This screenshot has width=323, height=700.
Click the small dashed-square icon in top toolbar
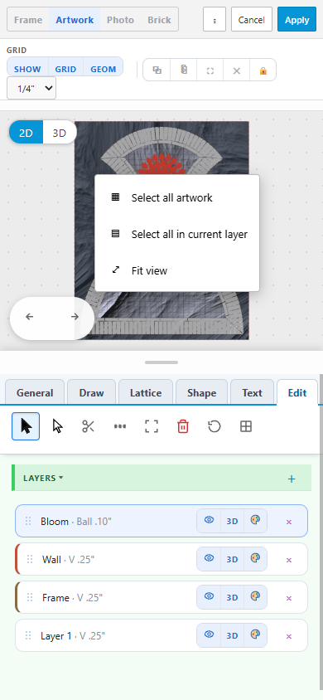(210, 70)
